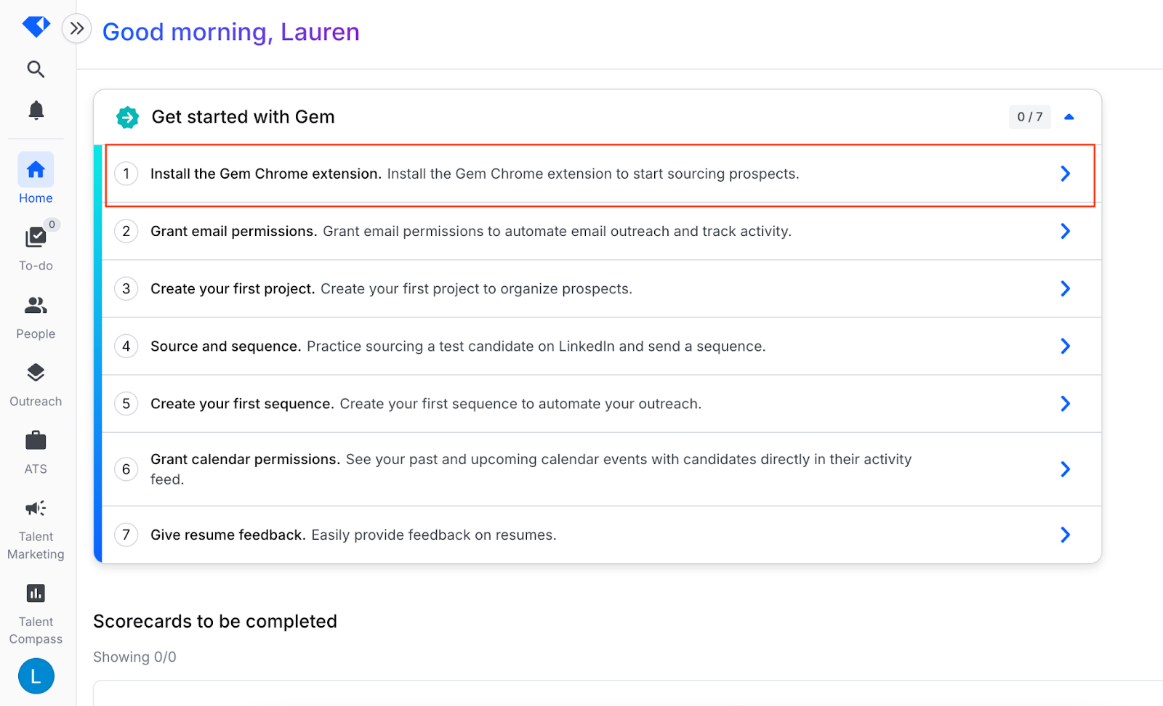Expand the Create your first project chevron
This screenshot has width=1163, height=706.
[x=1065, y=288]
